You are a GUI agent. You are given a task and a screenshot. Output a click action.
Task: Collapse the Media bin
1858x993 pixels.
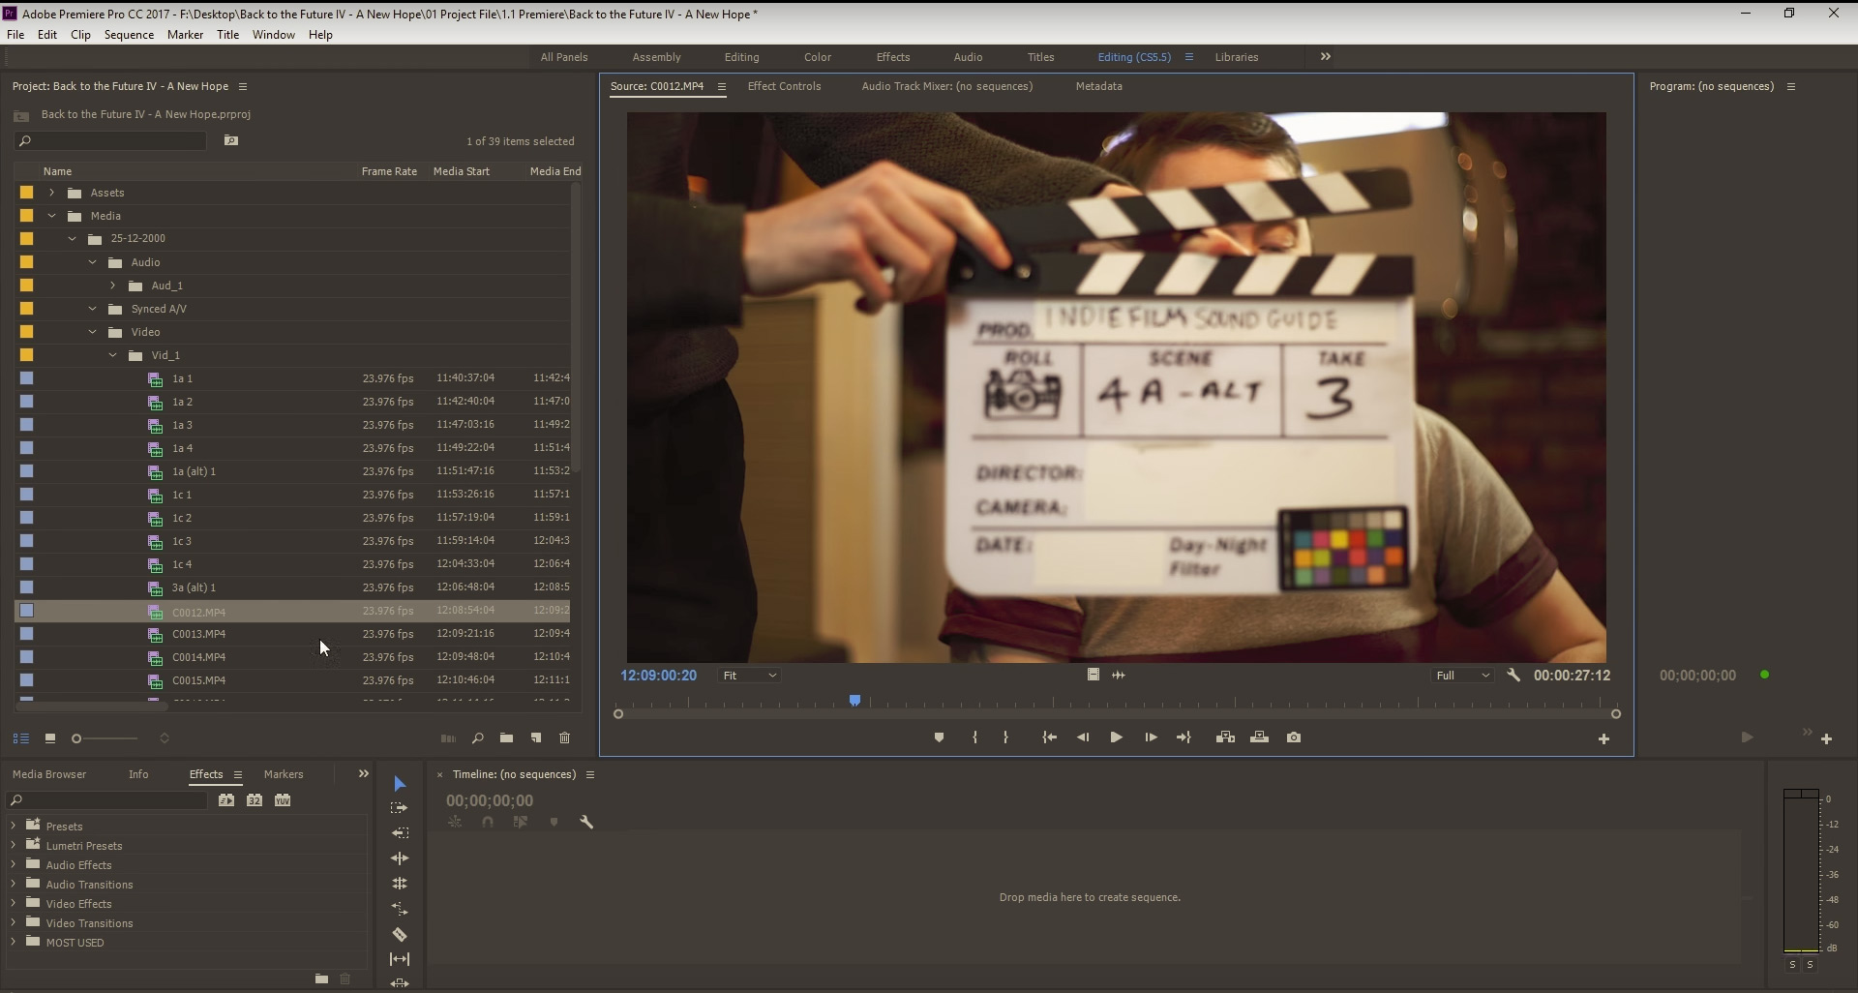point(52,216)
